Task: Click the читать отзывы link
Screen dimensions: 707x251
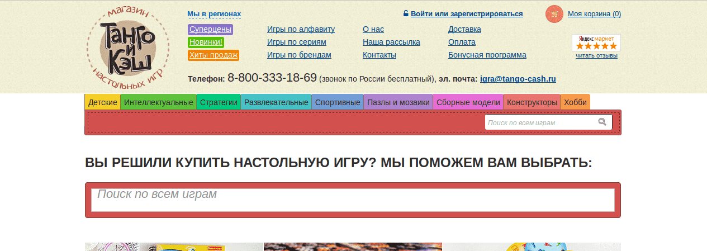Action: tap(596, 56)
